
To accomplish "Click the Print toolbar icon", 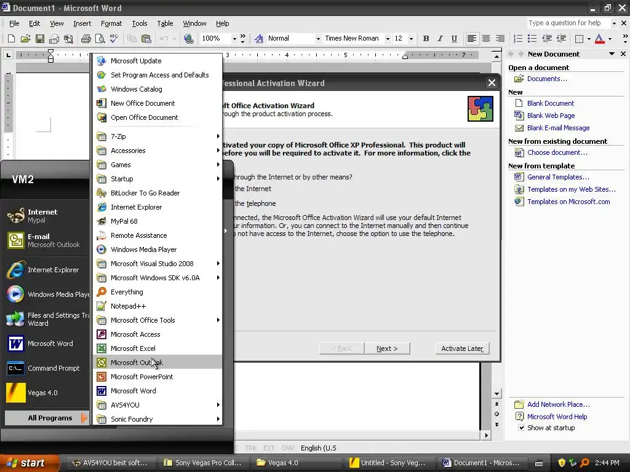I will (86, 39).
